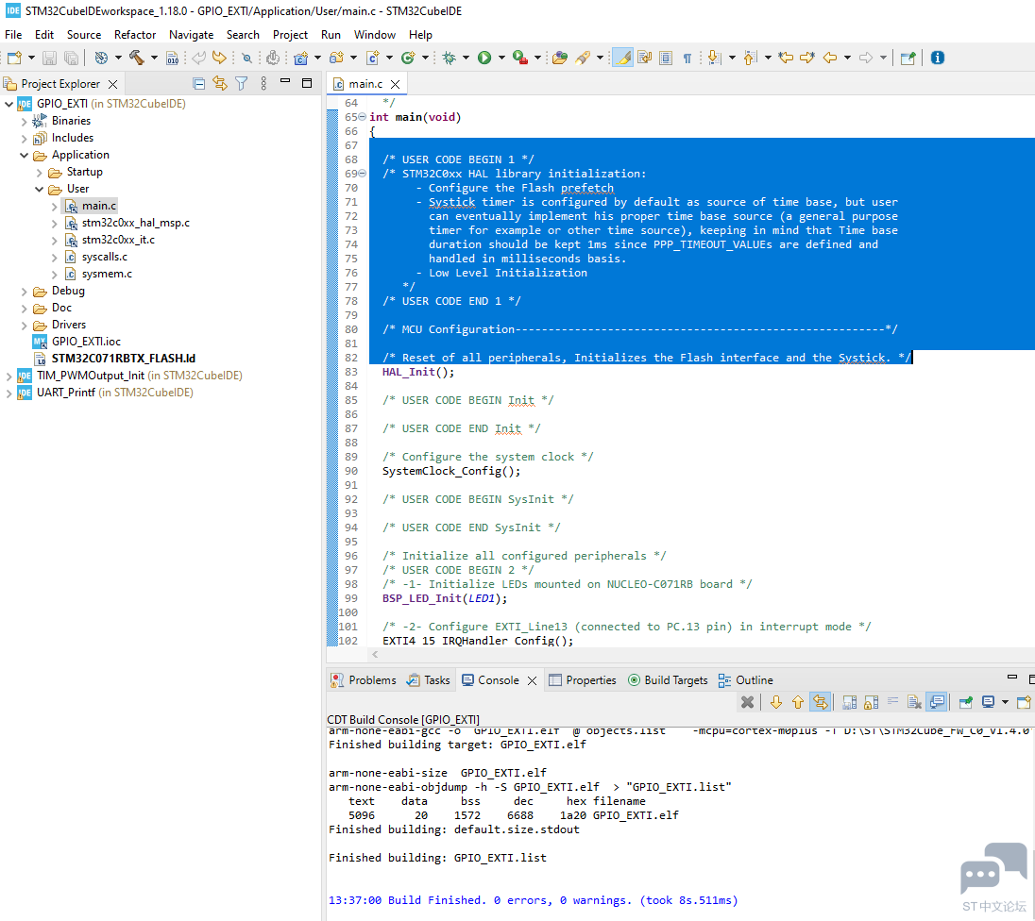Click the HAL_Init(); code line
This screenshot has height=921, width=1035.
418,372
